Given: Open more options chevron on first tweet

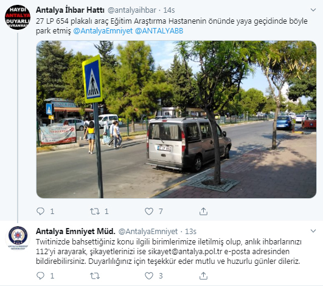Looking at the screenshot, I should (x=313, y=10).
